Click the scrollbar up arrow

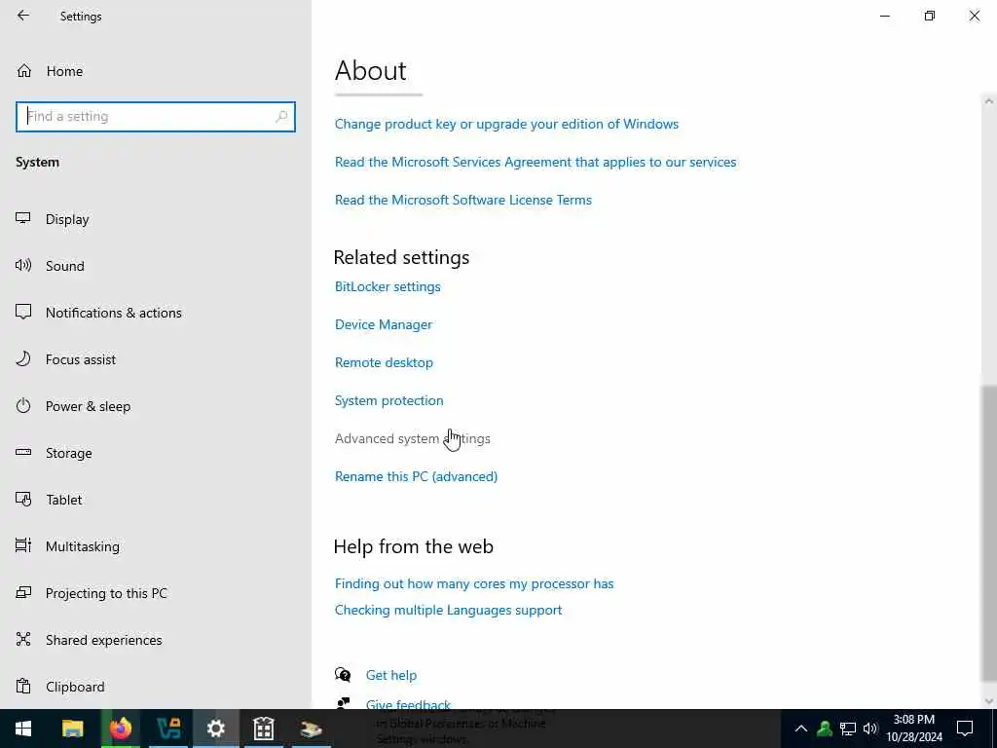(989, 100)
